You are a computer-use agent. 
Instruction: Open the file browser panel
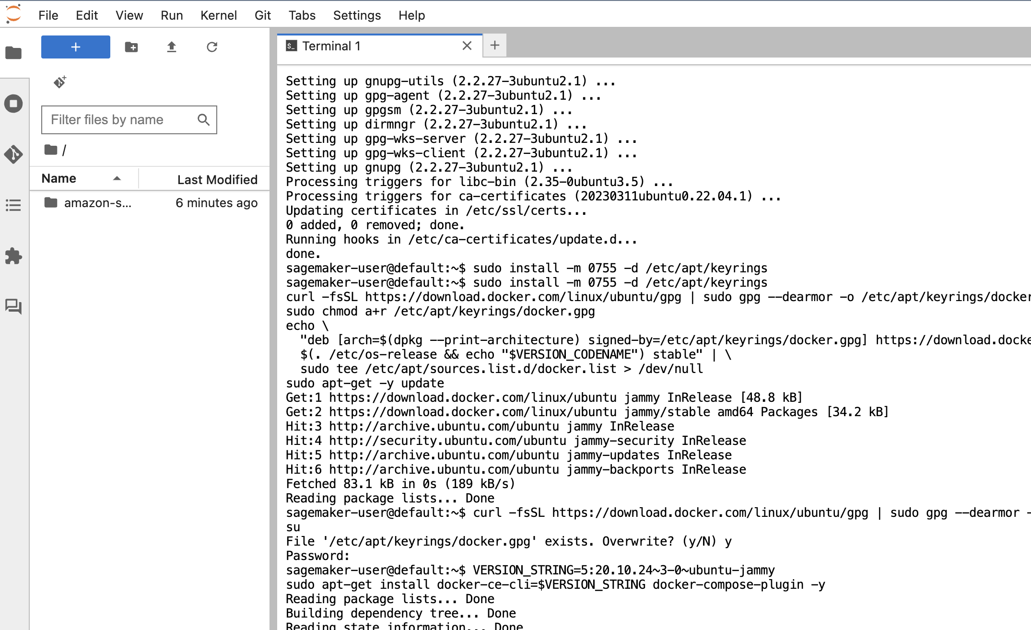click(x=14, y=53)
